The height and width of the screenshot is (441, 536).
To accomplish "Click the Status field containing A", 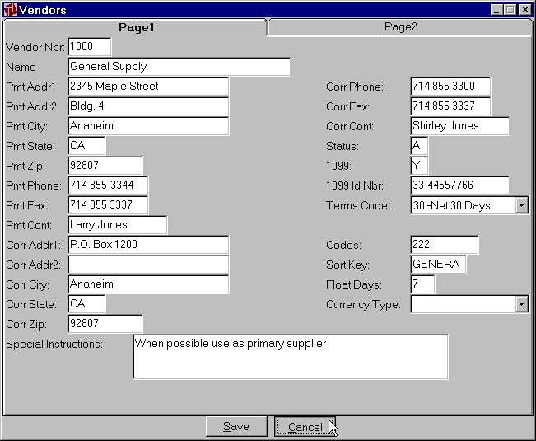I will [419, 146].
